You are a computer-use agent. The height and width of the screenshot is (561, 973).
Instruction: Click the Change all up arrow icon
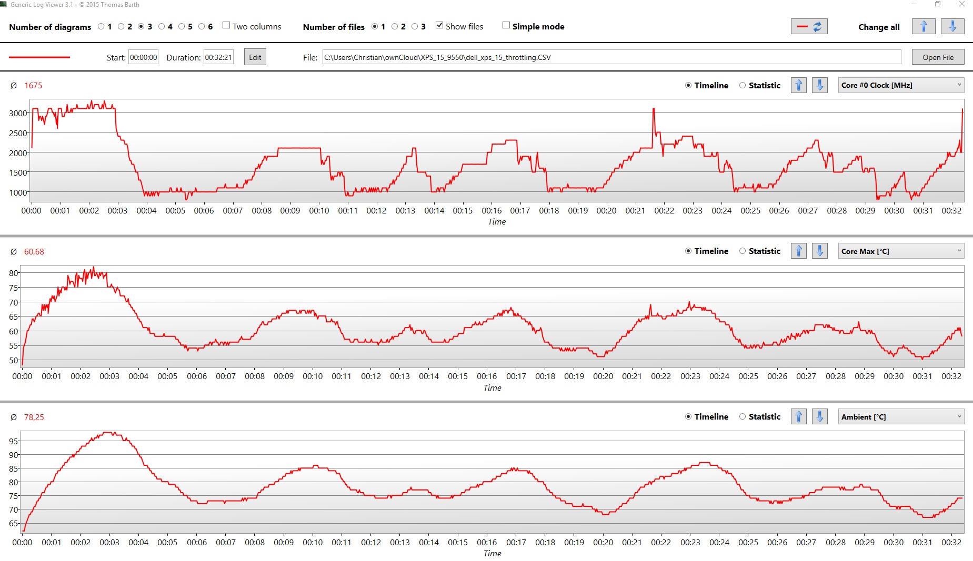[x=924, y=26]
